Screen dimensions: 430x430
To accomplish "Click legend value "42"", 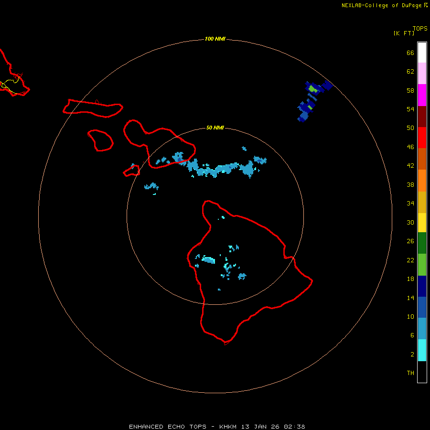I will pyautogui.click(x=410, y=166).
